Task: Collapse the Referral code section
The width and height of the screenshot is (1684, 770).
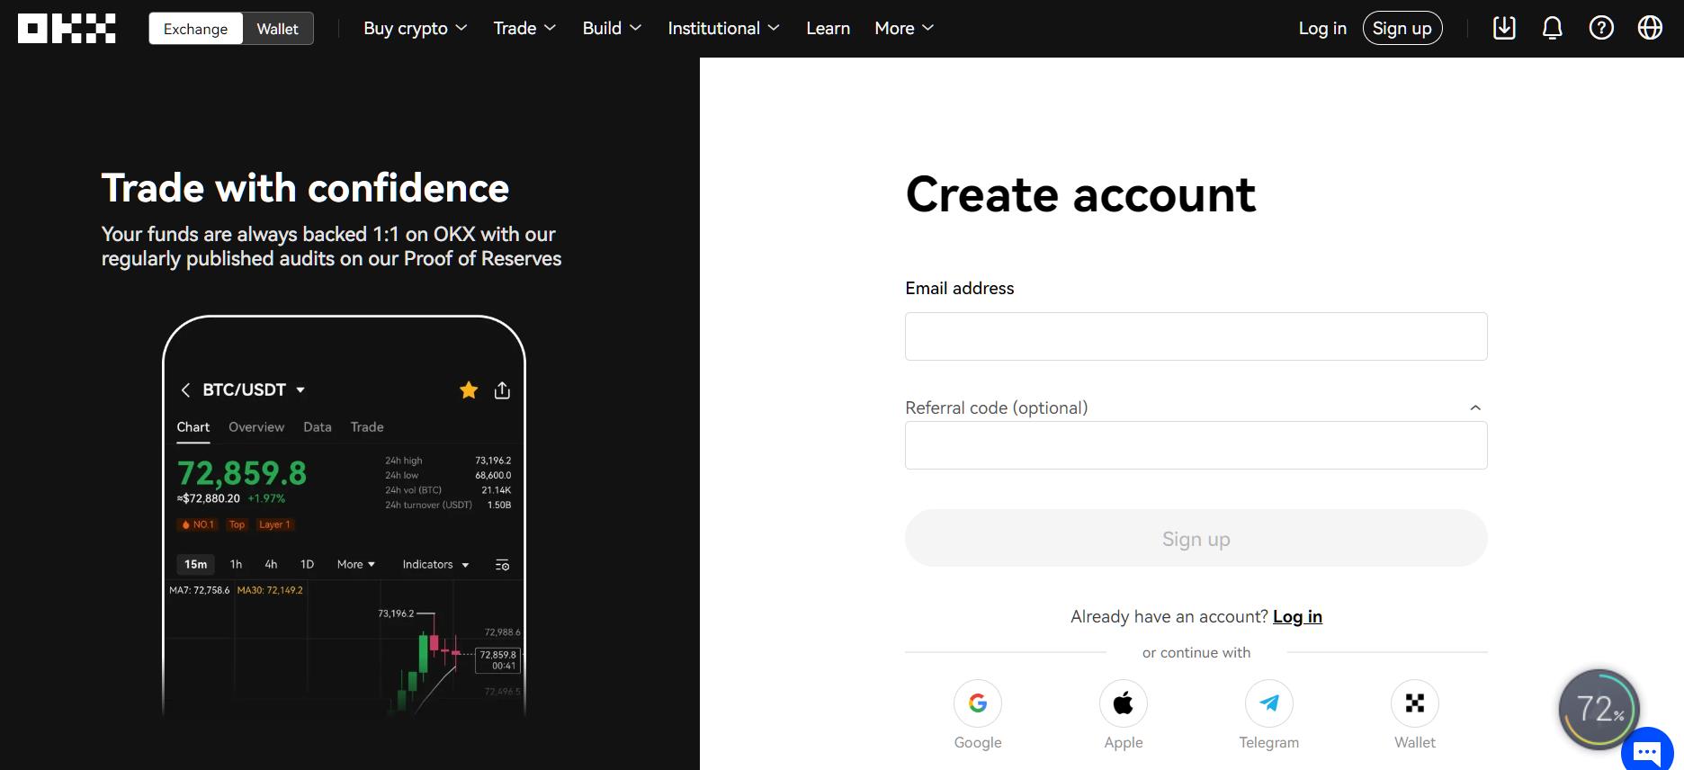Action: [x=1475, y=407]
